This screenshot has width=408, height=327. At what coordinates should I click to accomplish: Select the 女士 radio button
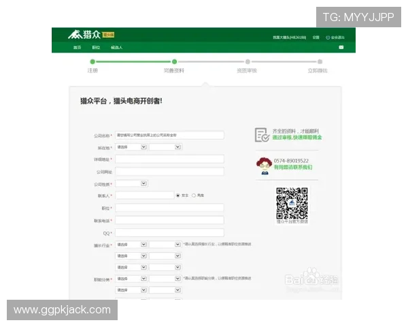pyautogui.click(x=178, y=196)
